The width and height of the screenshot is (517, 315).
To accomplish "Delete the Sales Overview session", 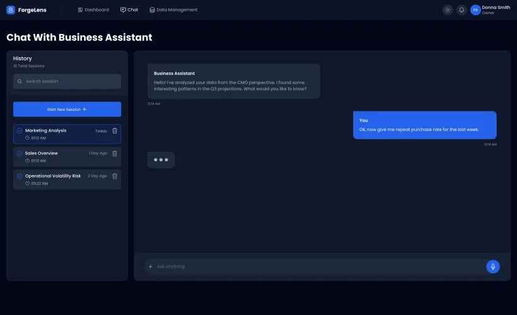I will [x=114, y=154].
